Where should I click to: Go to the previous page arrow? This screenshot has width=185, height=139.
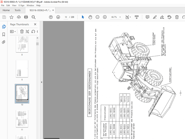click(51, 17)
